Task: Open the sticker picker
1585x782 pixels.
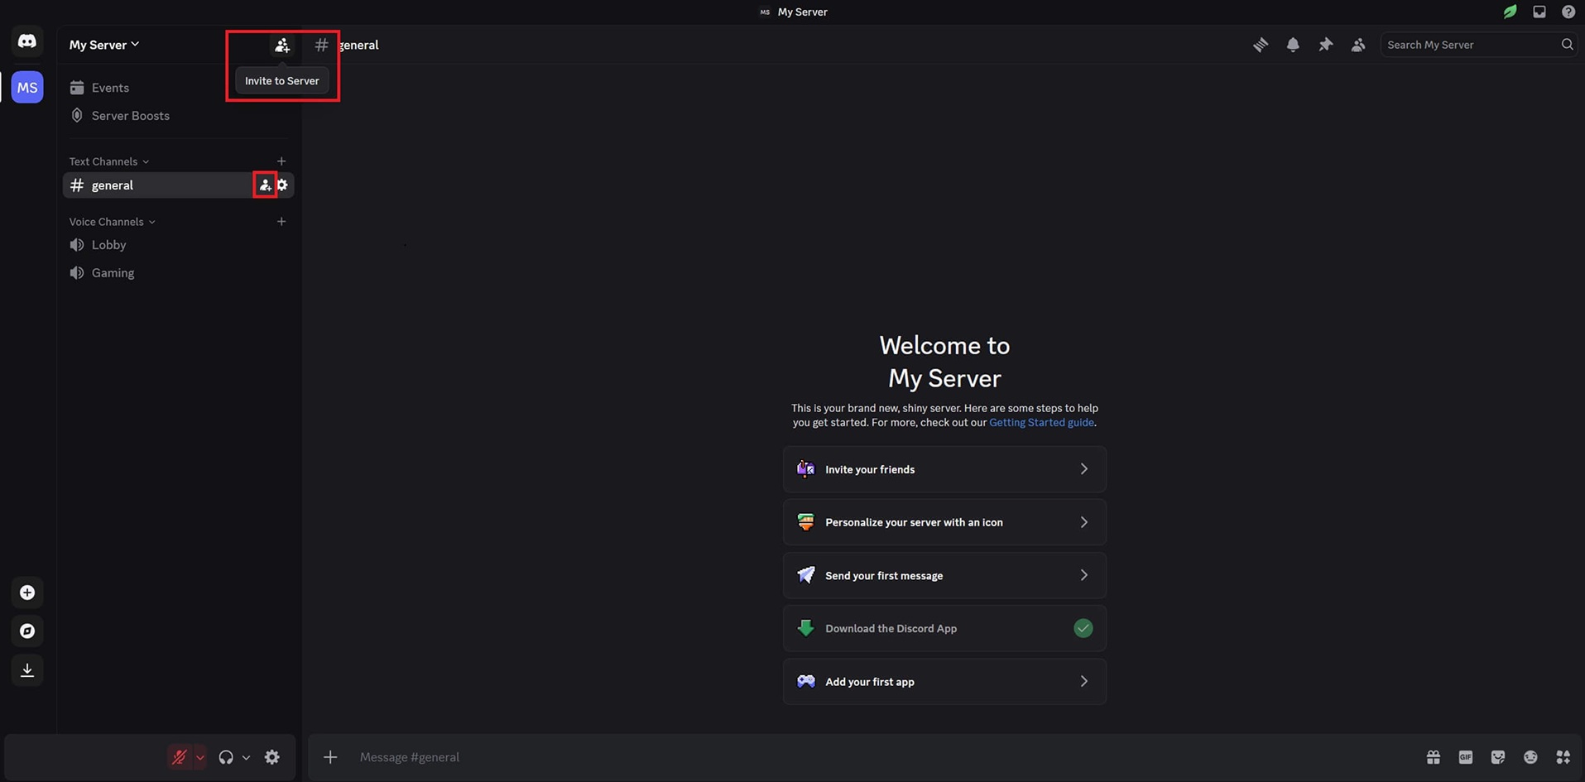Action: 1498,757
